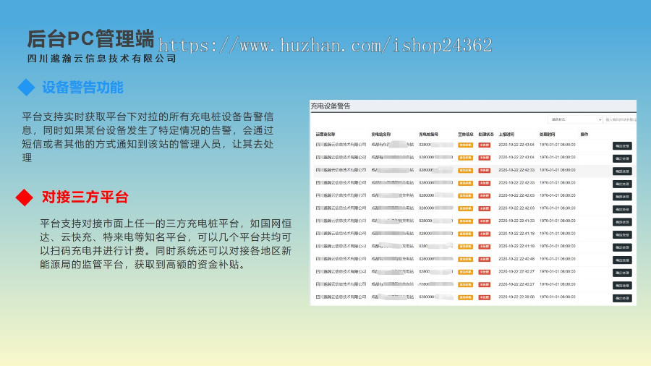Click the 运营商名称 column header
Screen dimensions: 651x366
pyautogui.click(x=325, y=135)
